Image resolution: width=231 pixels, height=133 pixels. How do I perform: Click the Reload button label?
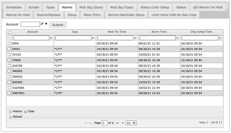click(x=17, y=116)
